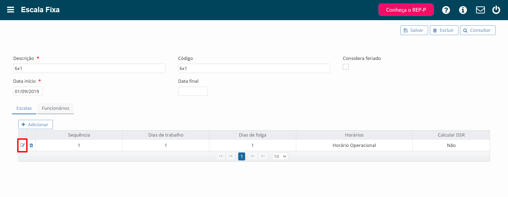Image resolution: width=508 pixels, height=197 pixels.
Task: Toggle the Considera feriado checkbox
Action: pyautogui.click(x=346, y=67)
